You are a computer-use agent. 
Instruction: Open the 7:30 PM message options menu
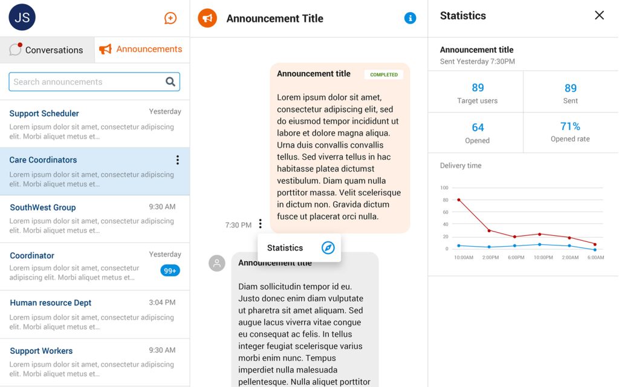[x=260, y=224]
